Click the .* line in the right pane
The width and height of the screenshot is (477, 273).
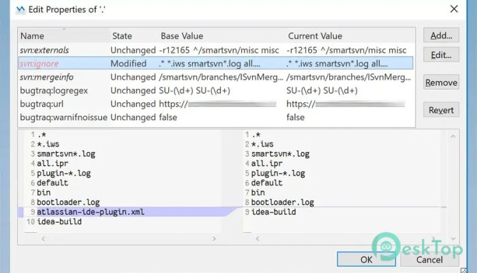pos(256,134)
